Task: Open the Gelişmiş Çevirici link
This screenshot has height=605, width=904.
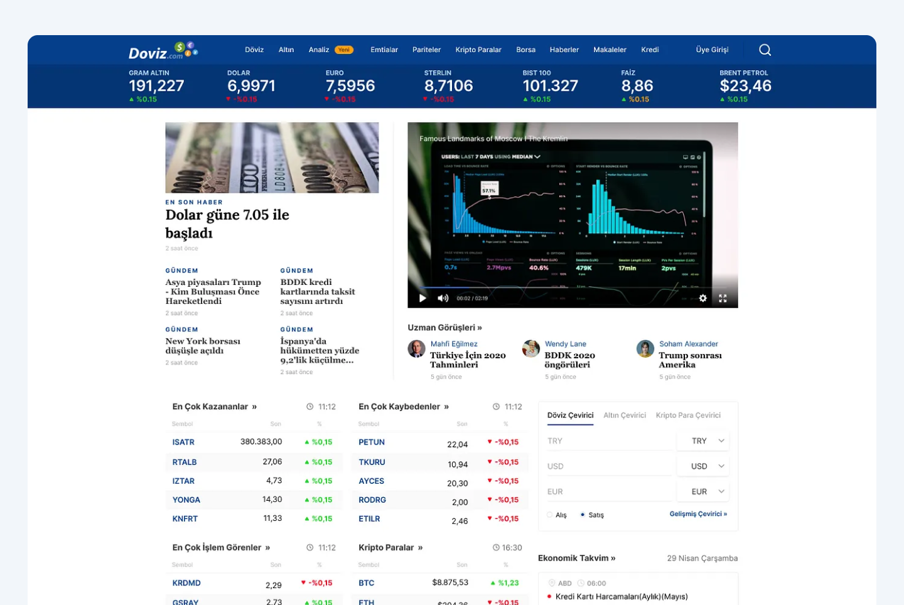Action: pos(697,514)
